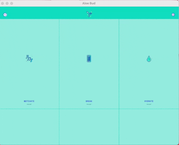179x145 pixels.
Task: Close the Aloe Bud window
Action: coord(3,3)
